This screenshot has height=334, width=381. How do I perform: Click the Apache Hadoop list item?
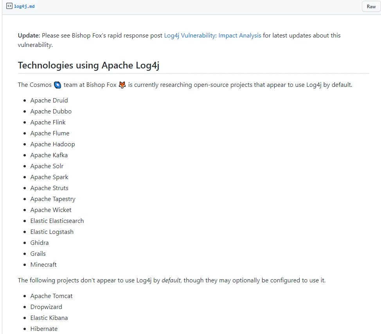tap(53, 144)
